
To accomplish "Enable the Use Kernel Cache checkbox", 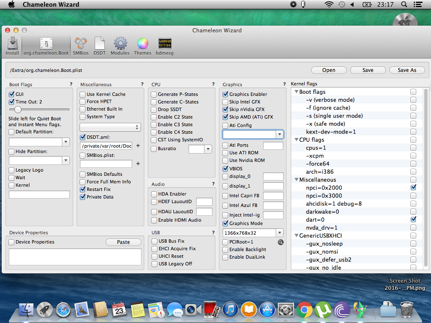I will click(83, 94).
